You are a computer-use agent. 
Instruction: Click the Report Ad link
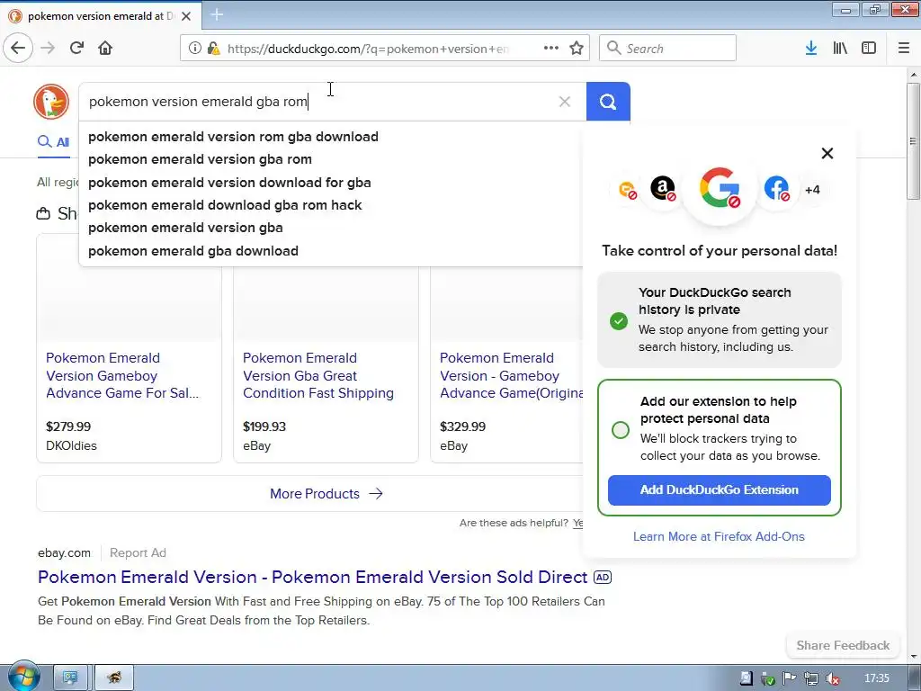pos(138,553)
